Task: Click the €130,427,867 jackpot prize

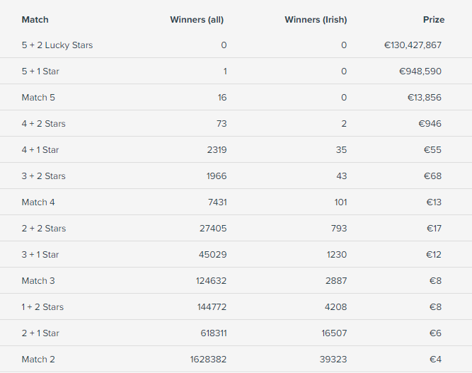Action: [x=413, y=45]
